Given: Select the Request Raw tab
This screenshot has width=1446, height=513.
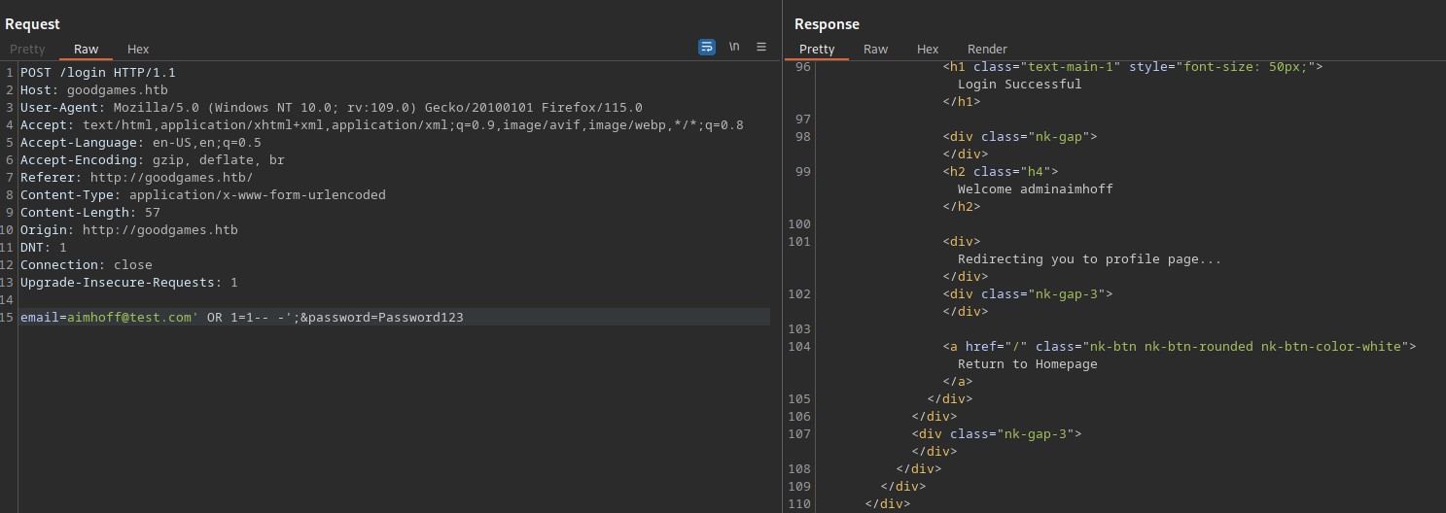Looking at the screenshot, I should [86, 49].
